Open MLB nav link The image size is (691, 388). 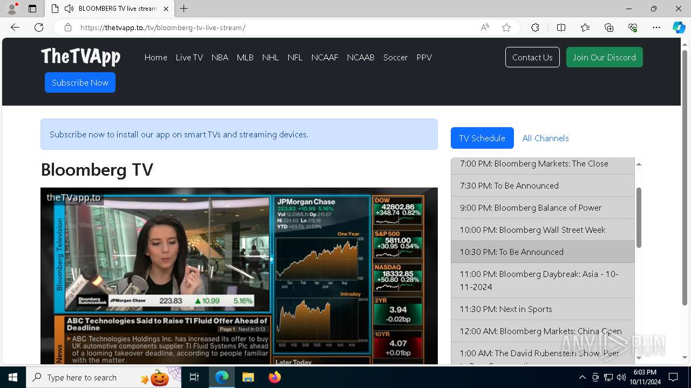click(x=245, y=57)
